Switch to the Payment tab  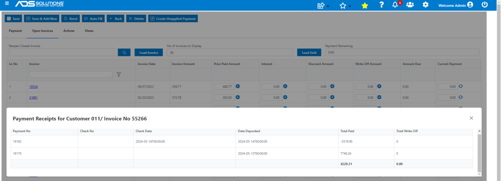(15, 31)
